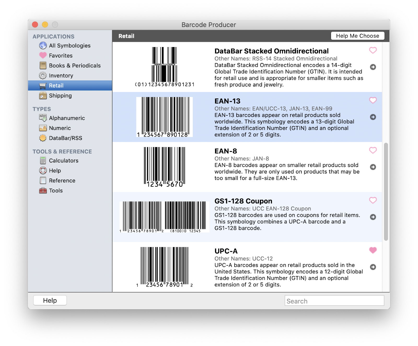Open GS1-128 Coupon via its arrow icon
Viewport: 418px width, 346px height.
pos(373,217)
